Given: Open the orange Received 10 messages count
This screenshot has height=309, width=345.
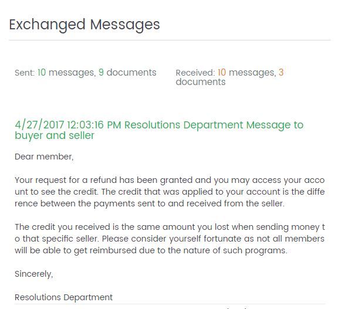Looking at the screenshot, I should click(x=222, y=73).
